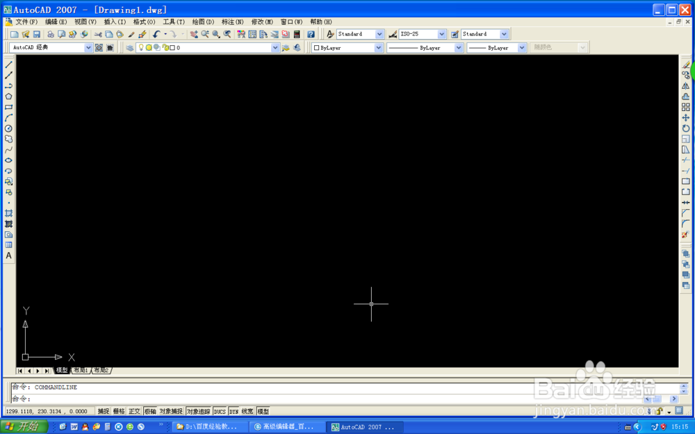Switch to 高级编辑器 taskbar window
This screenshot has height=434, width=695.
coord(288,427)
